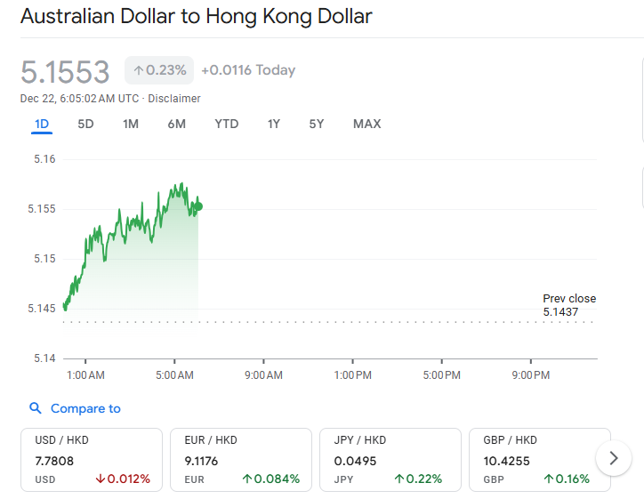Open the USD / HKD comparison card

pos(92,459)
